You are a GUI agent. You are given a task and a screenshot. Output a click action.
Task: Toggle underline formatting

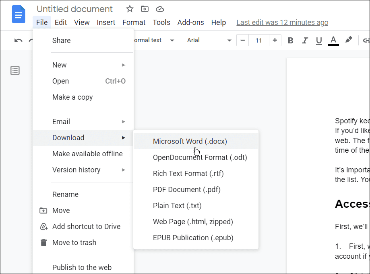pyautogui.click(x=319, y=41)
